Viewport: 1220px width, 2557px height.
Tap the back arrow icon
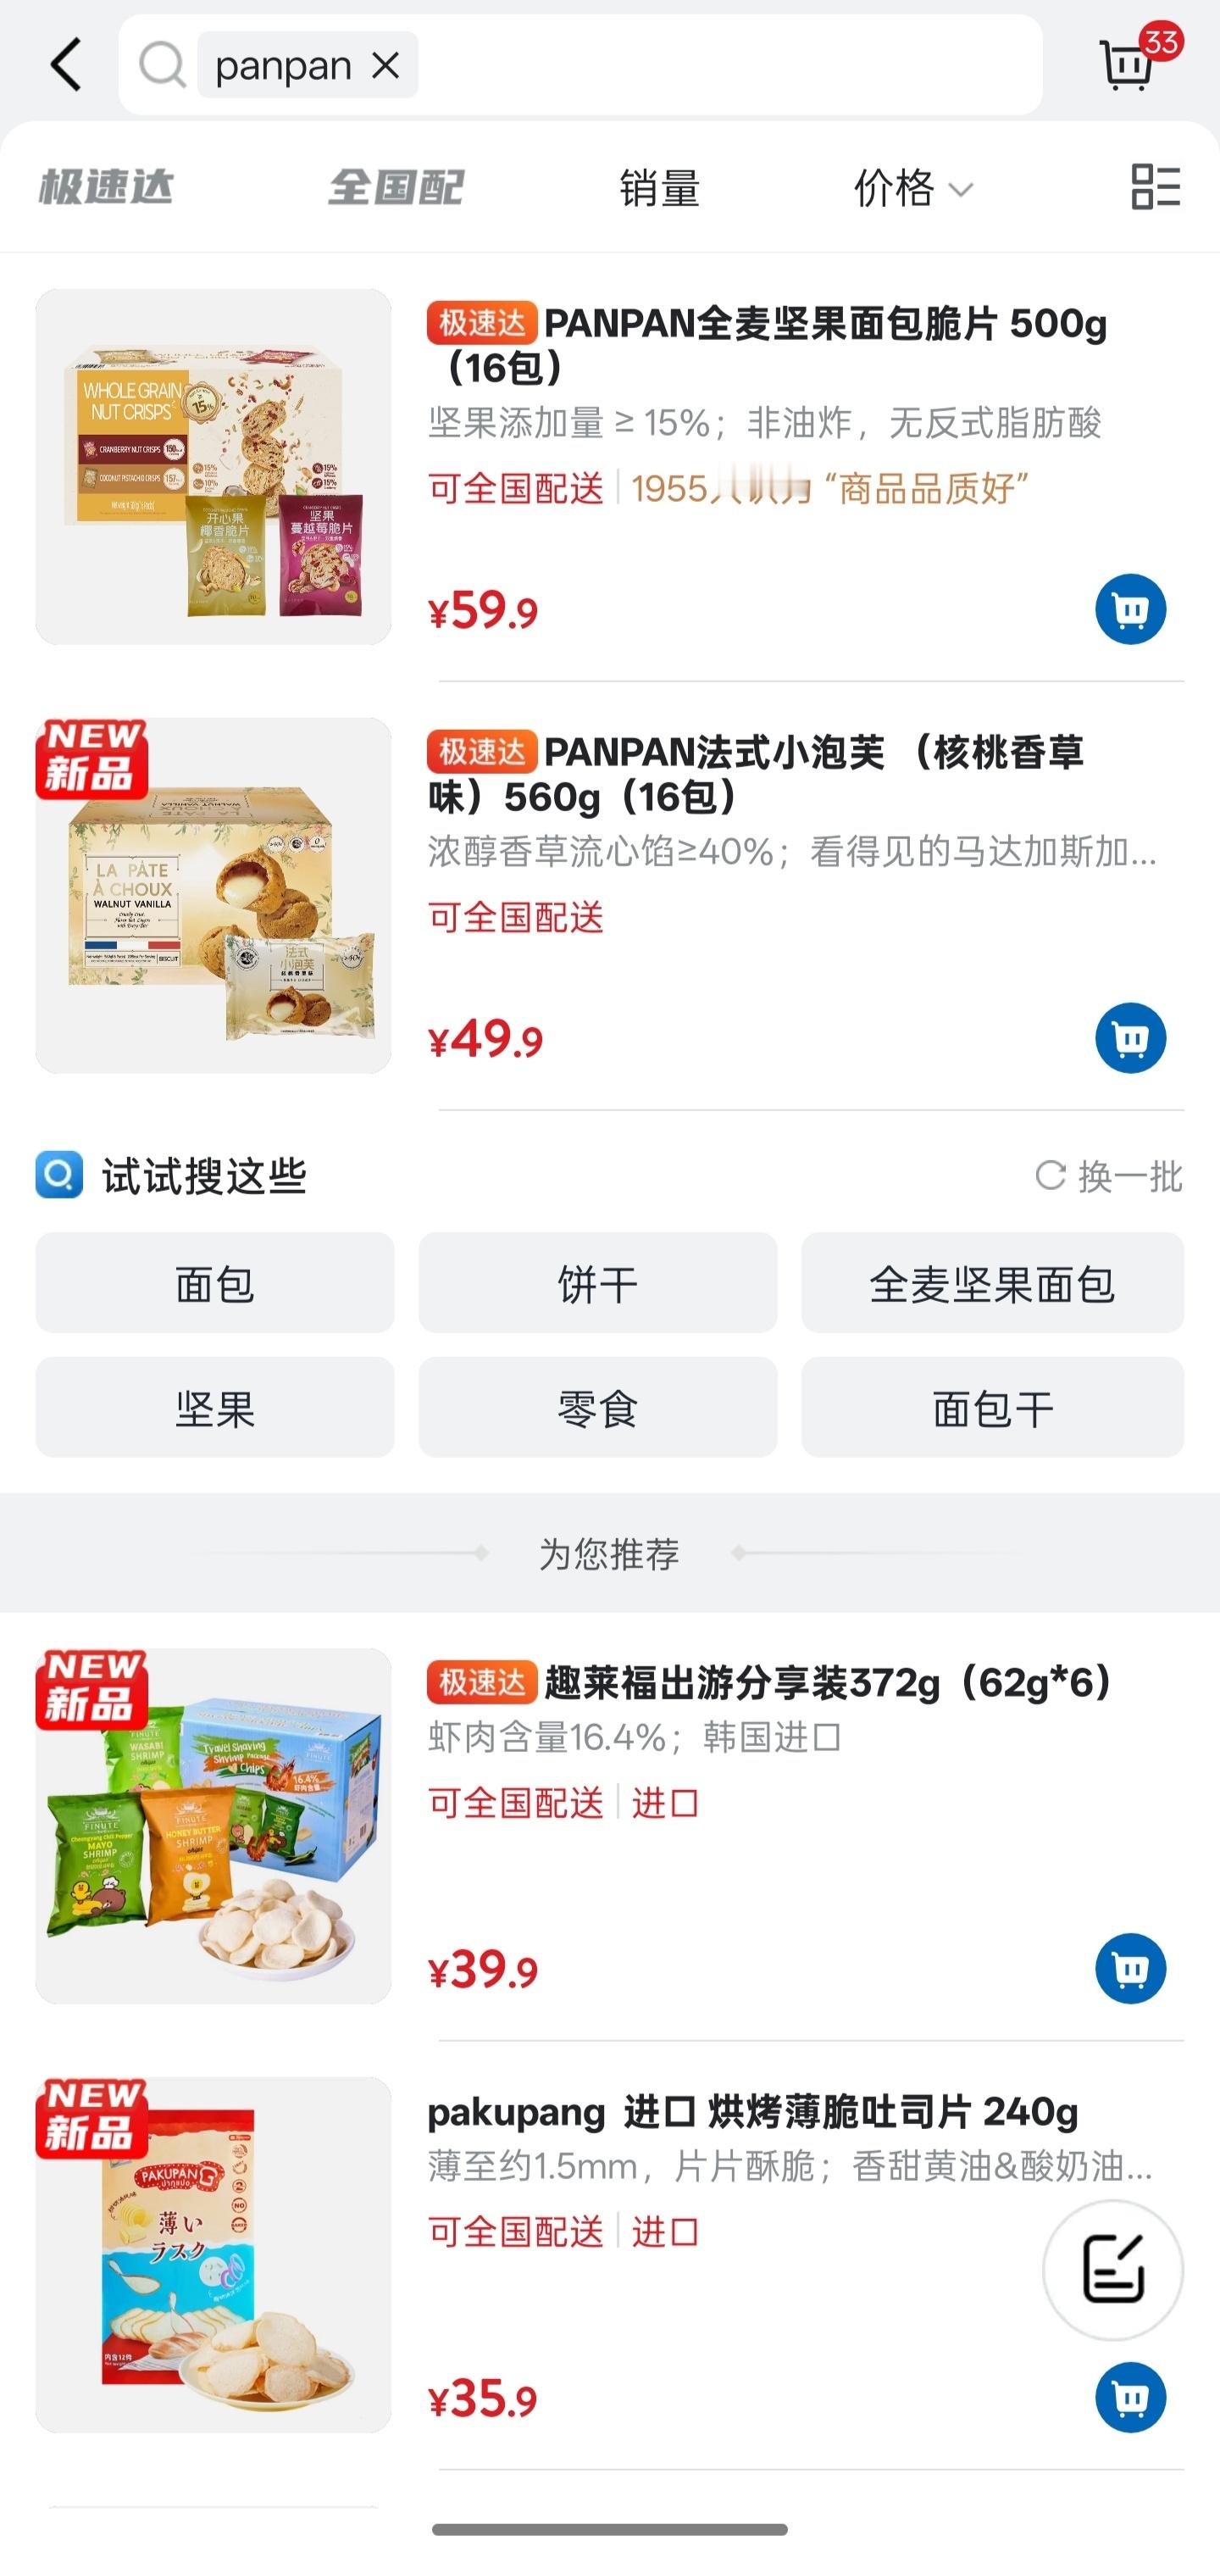(x=66, y=65)
